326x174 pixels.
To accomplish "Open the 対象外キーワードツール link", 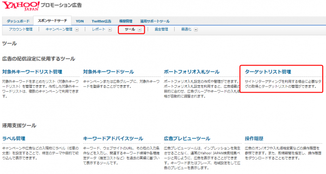I will pos(109,72).
